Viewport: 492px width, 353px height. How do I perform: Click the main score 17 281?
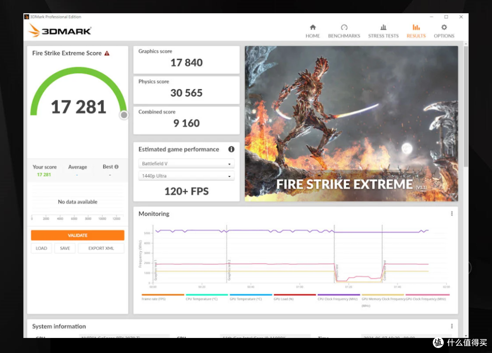click(78, 107)
